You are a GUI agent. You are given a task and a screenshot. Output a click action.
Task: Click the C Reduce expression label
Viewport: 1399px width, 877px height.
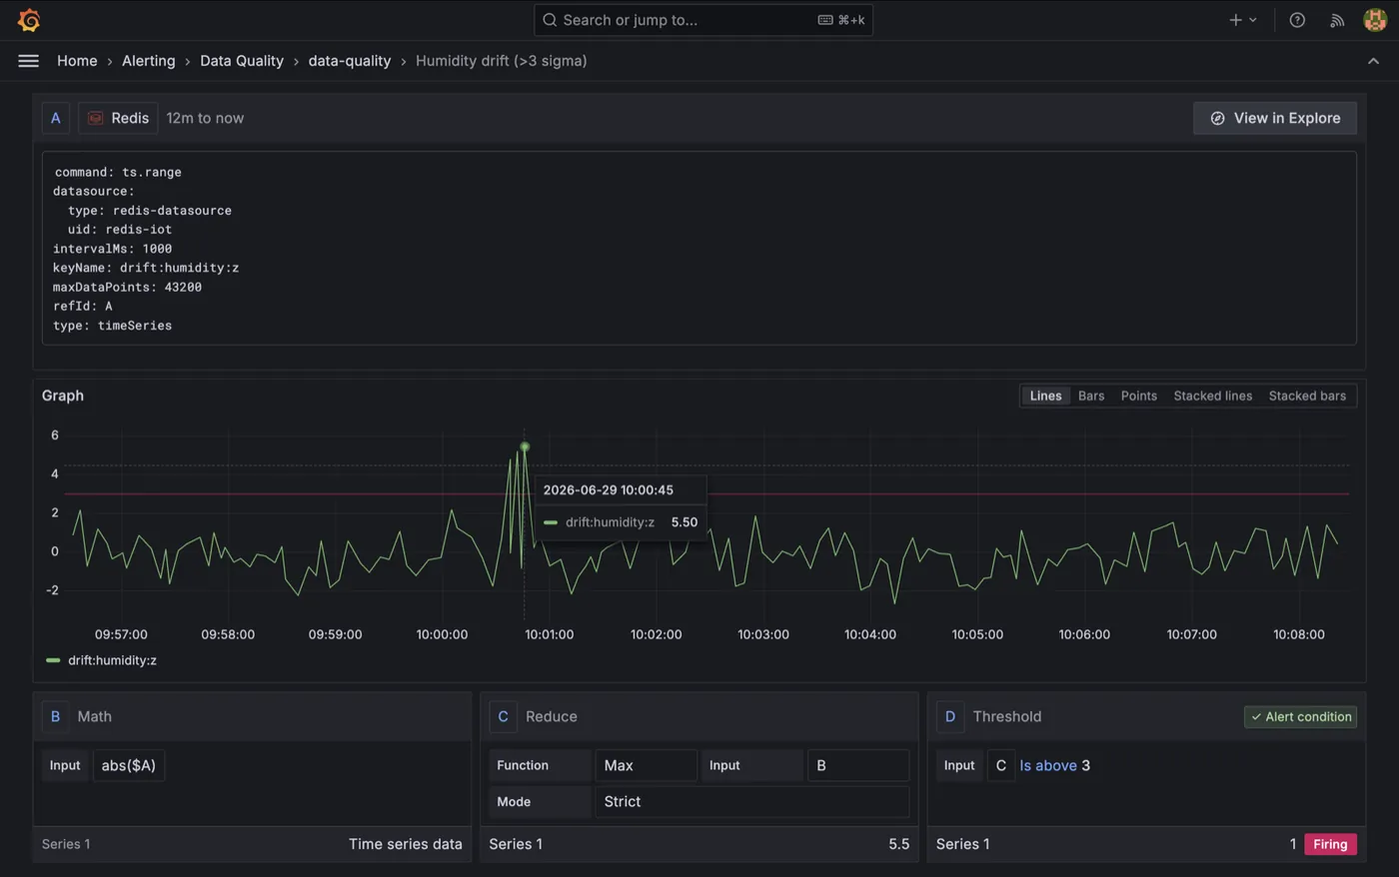coord(504,716)
